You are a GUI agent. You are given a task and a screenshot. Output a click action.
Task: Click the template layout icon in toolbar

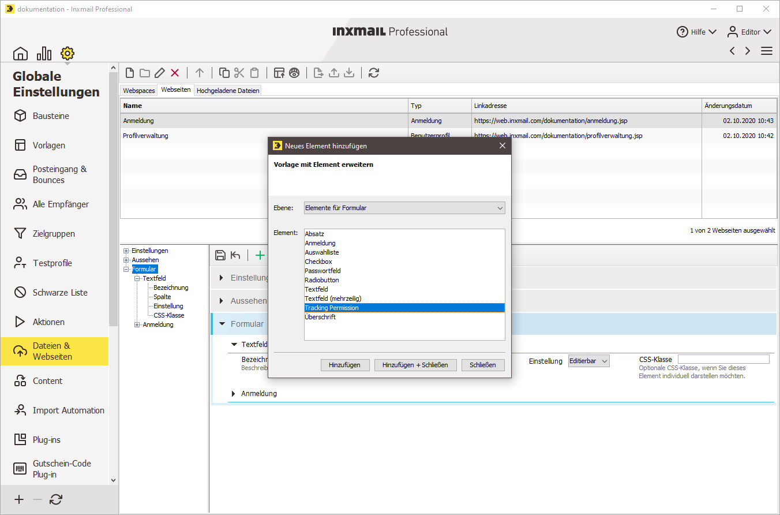pyautogui.click(x=279, y=73)
